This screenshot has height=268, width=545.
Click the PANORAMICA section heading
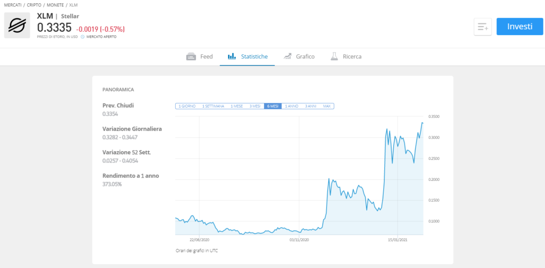click(118, 90)
